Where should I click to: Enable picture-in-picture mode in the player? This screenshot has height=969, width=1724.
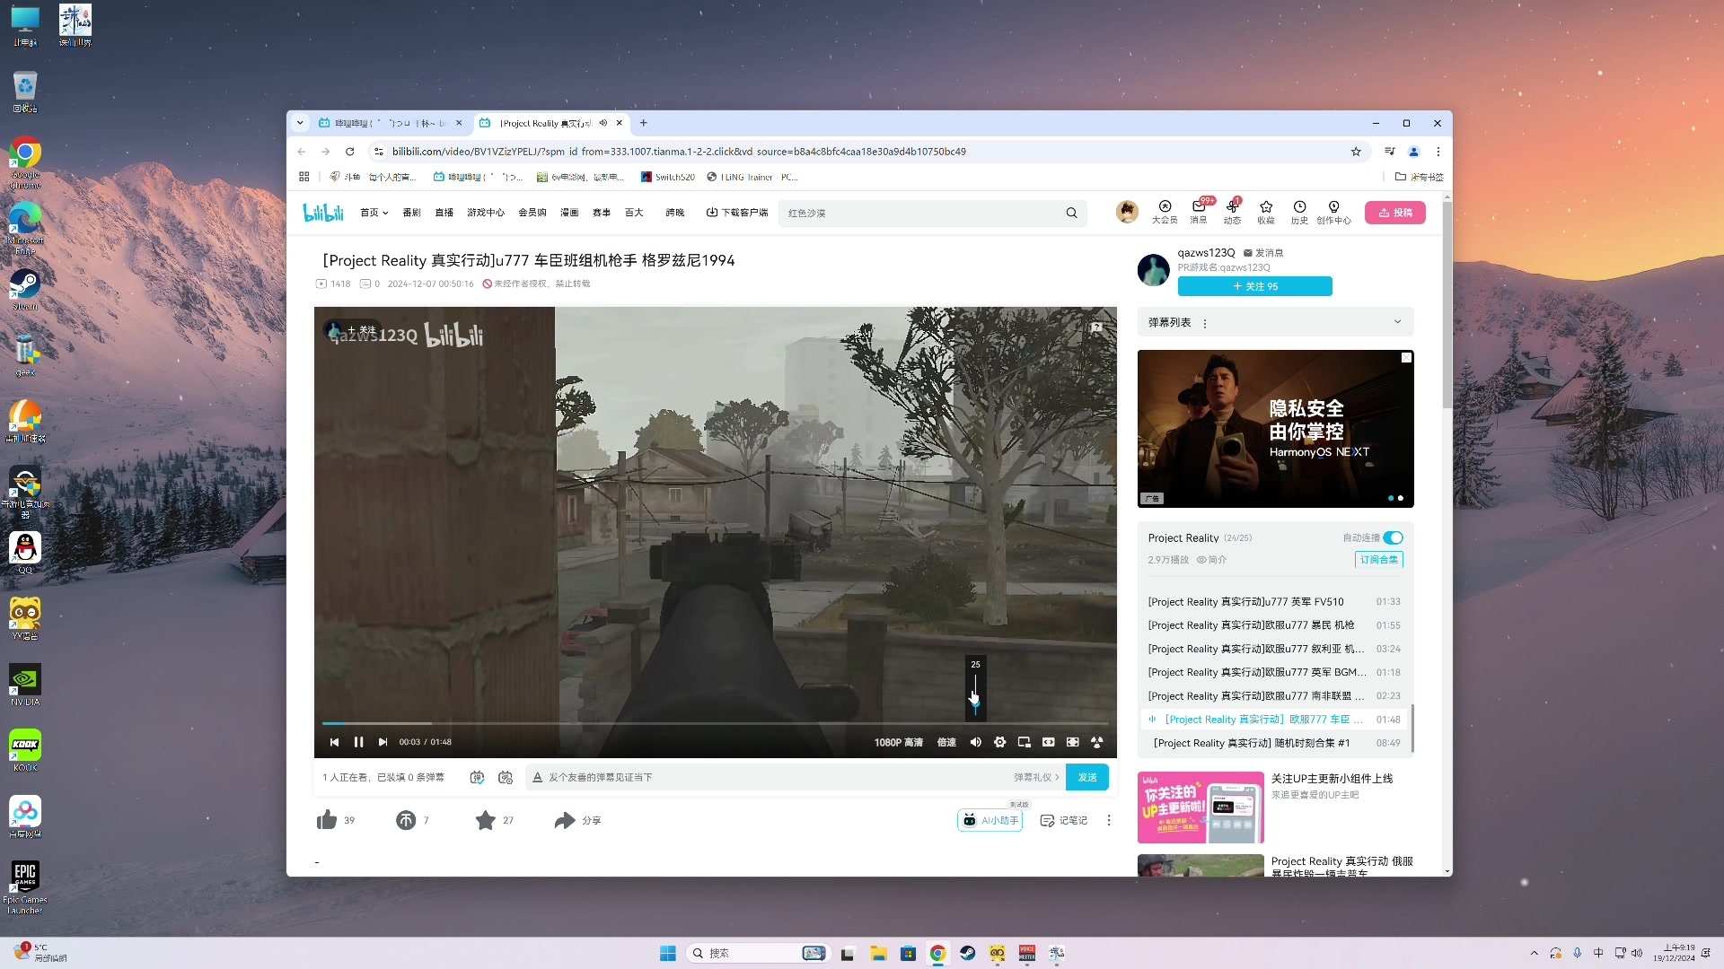pyautogui.click(x=1024, y=742)
